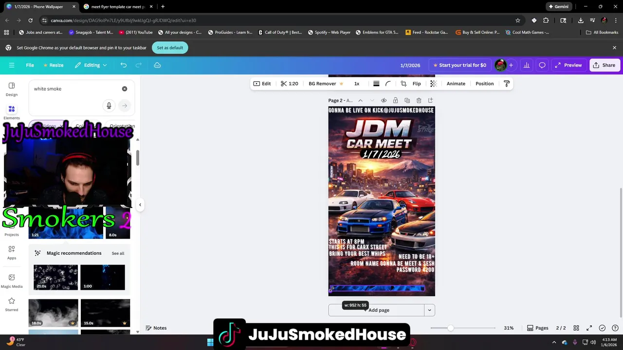Open the analytics chart icon
This screenshot has height=350, width=623.
(x=526, y=65)
